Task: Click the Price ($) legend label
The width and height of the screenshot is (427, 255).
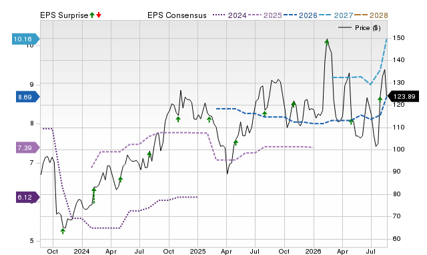Action: pos(368,28)
